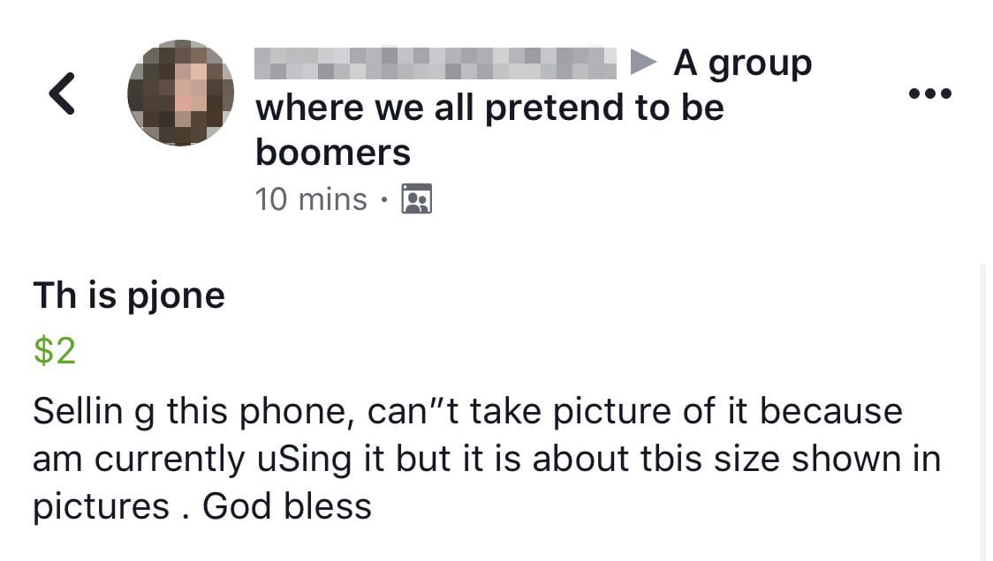
Task: Open the three-dot post options menu
Action: [930, 93]
